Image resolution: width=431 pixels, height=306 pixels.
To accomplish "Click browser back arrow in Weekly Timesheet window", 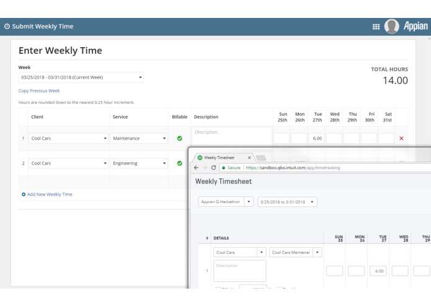I will point(196,168).
